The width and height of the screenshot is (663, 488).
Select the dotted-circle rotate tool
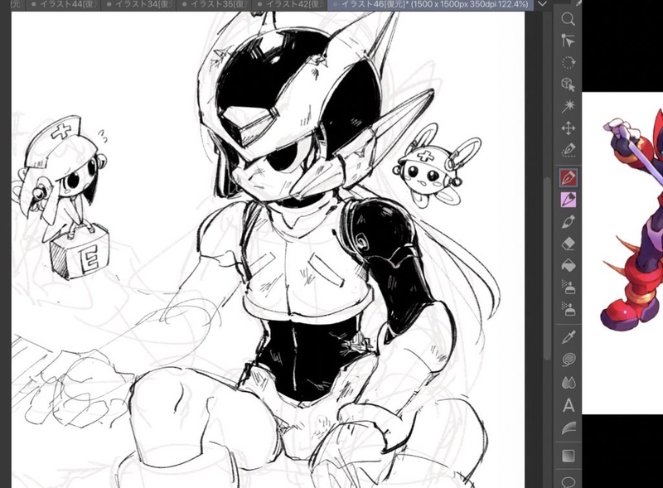(569, 63)
